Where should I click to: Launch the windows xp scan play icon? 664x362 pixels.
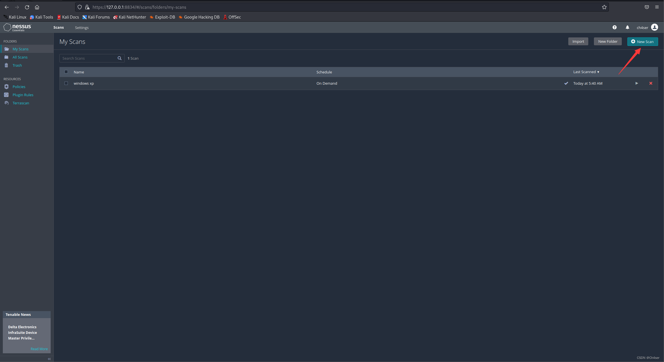point(636,83)
